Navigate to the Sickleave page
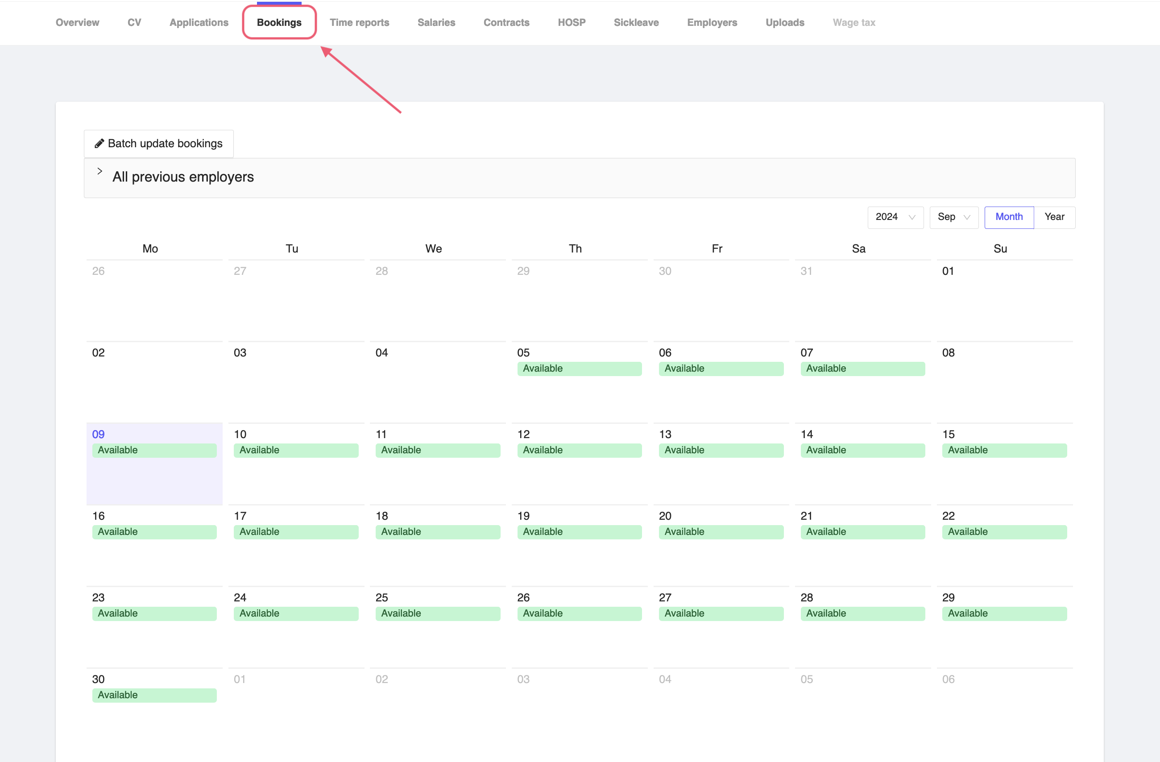The height and width of the screenshot is (762, 1160). [x=636, y=22]
